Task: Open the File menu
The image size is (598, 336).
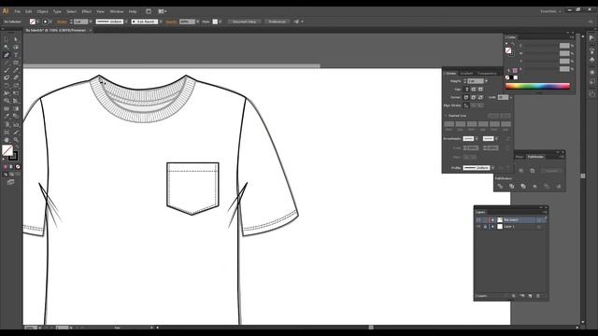Action: [18, 11]
